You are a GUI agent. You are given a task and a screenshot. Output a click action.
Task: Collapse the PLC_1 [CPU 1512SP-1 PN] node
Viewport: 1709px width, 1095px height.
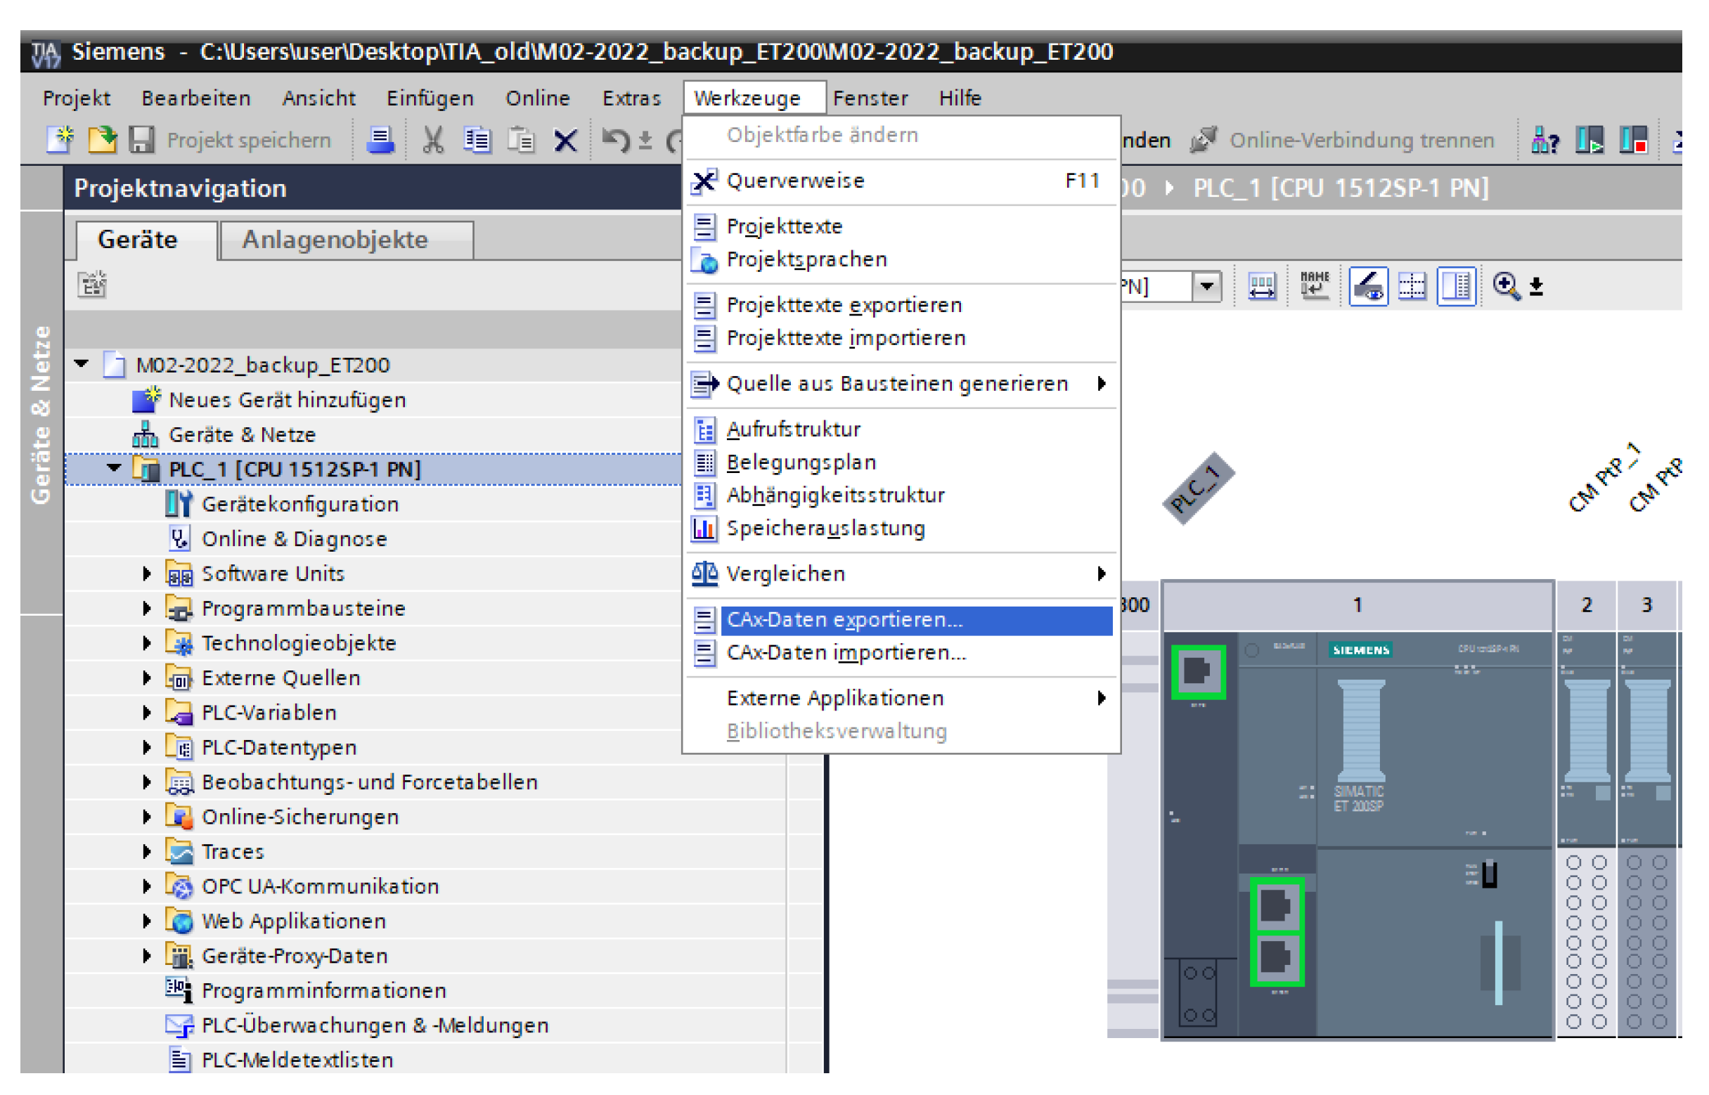[114, 469]
